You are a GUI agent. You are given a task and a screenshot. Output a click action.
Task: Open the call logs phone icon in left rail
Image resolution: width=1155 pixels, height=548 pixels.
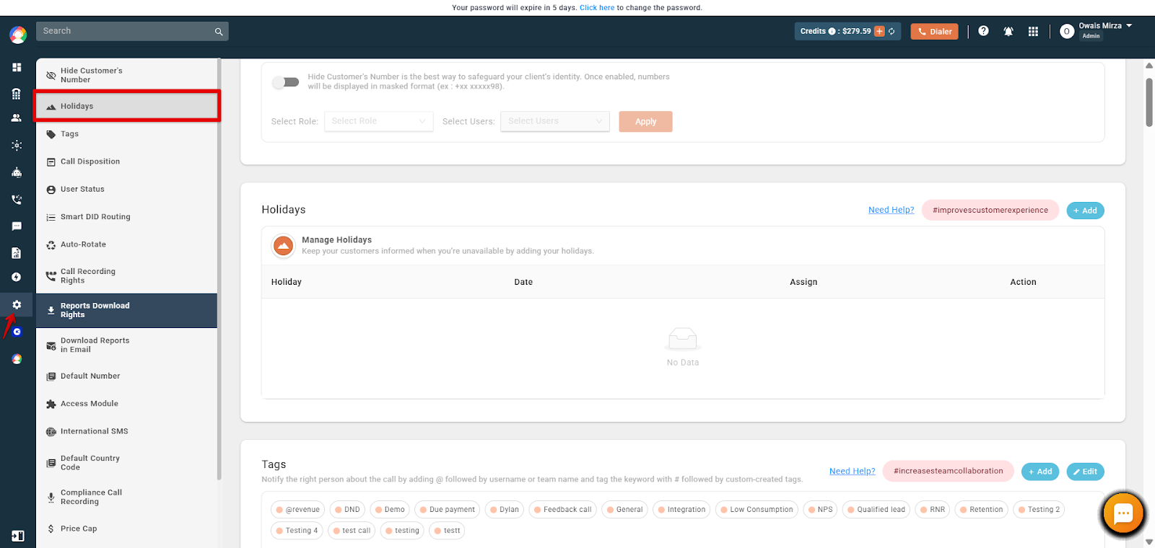pyautogui.click(x=17, y=200)
